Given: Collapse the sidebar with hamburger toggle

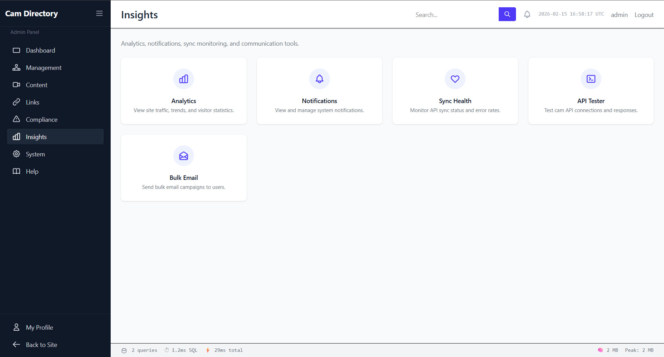Looking at the screenshot, I should click(99, 13).
